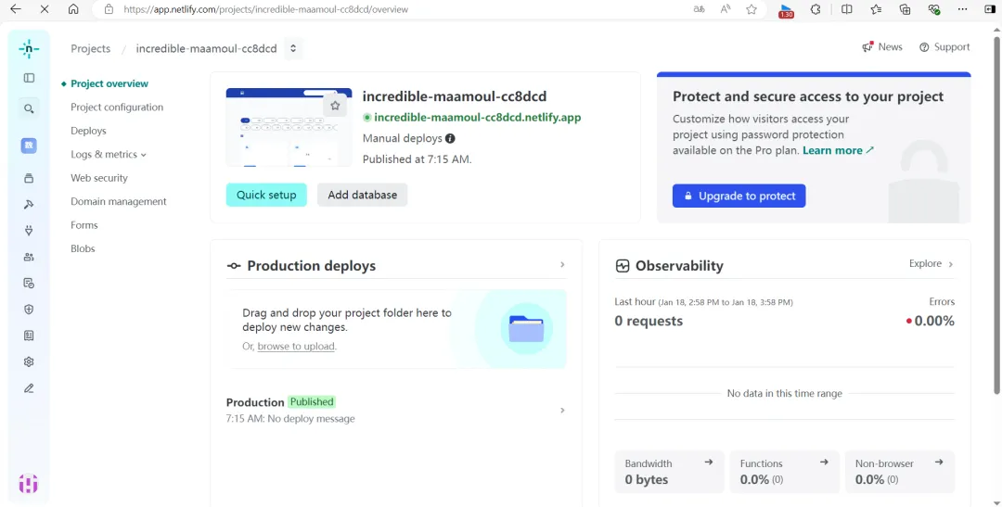
Task: Click the Manual deploys info icon
Action: 450,139
